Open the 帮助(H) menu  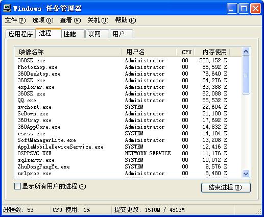click(x=126, y=20)
